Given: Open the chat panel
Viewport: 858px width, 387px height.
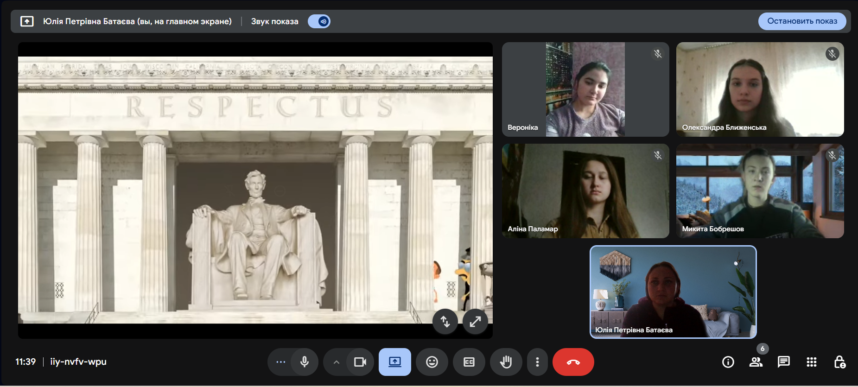Looking at the screenshot, I should coord(783,362).
